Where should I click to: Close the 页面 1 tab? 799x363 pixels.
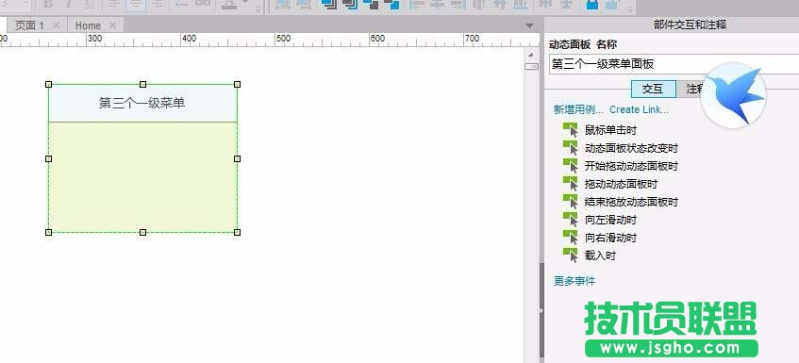click(56, 25)
